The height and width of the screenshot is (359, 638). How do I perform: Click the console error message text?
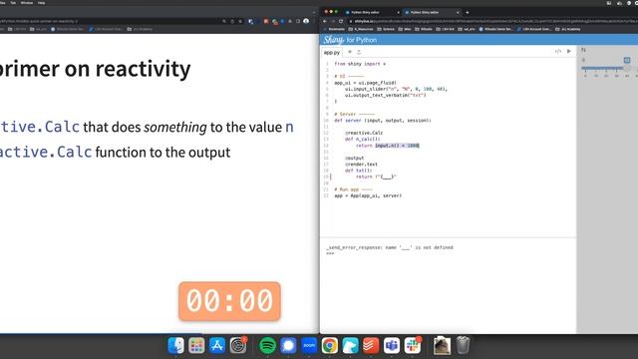pyautogui.click(x=390, y=247)
